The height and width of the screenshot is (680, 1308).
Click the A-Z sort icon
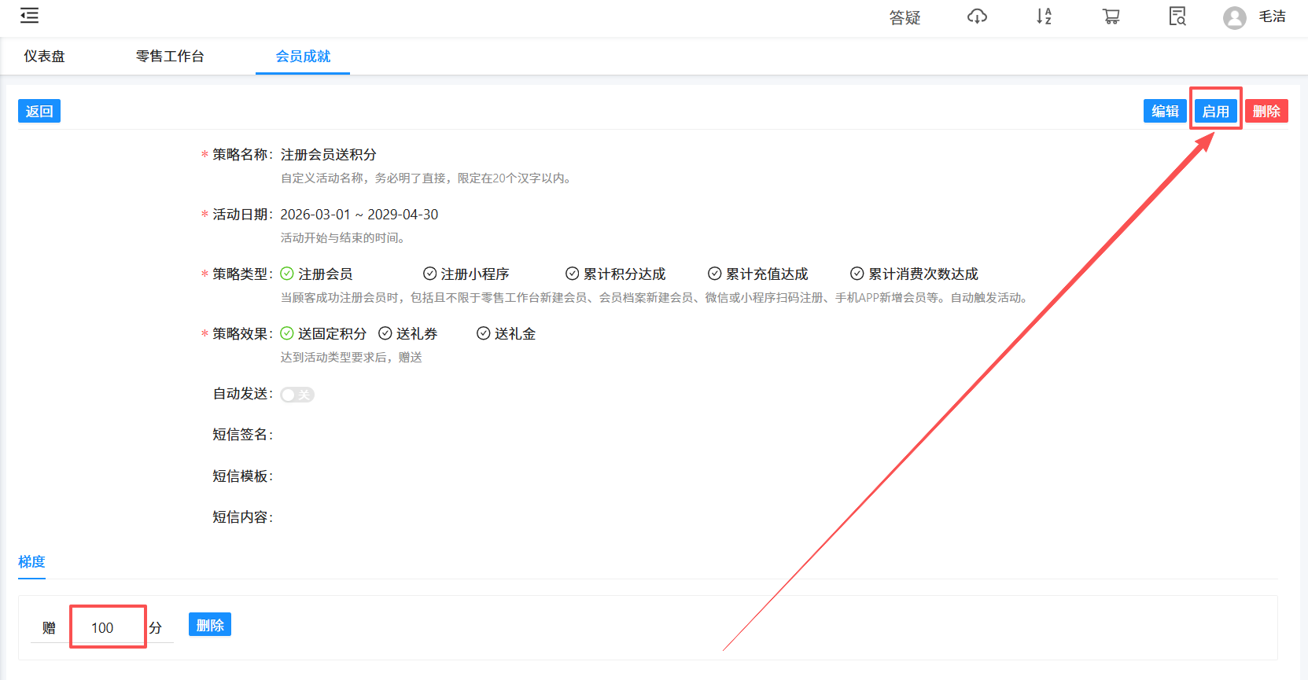click(1044, 17)
